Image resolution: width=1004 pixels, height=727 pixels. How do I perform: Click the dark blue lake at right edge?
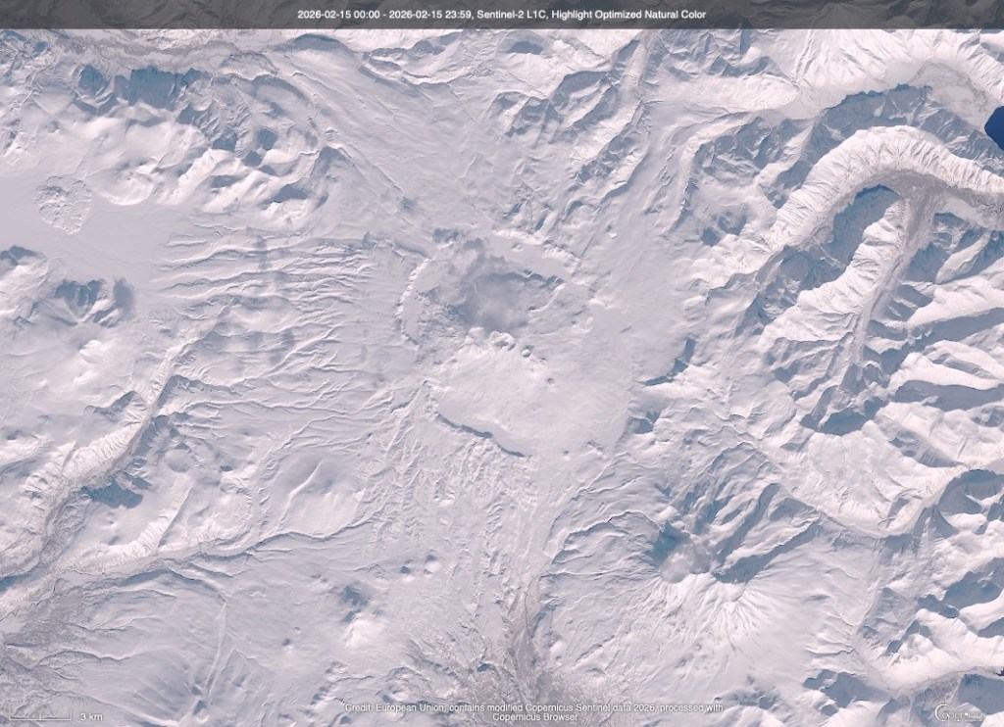(995, 127)
